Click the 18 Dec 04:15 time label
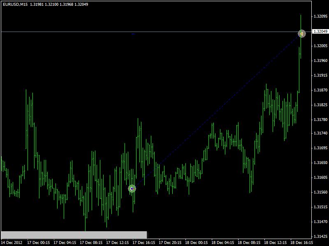The width and height of the screenshot is (329, 246). coord(223,243)
